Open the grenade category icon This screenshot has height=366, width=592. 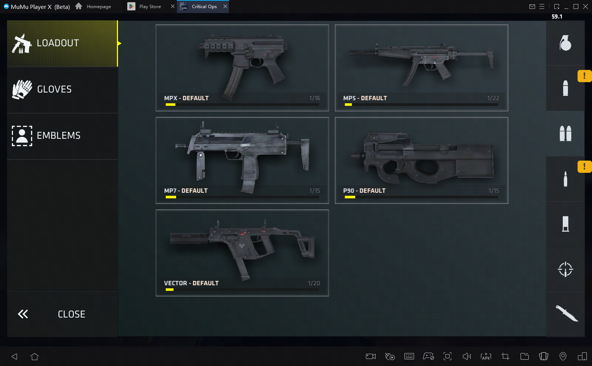tap(565, 43)
